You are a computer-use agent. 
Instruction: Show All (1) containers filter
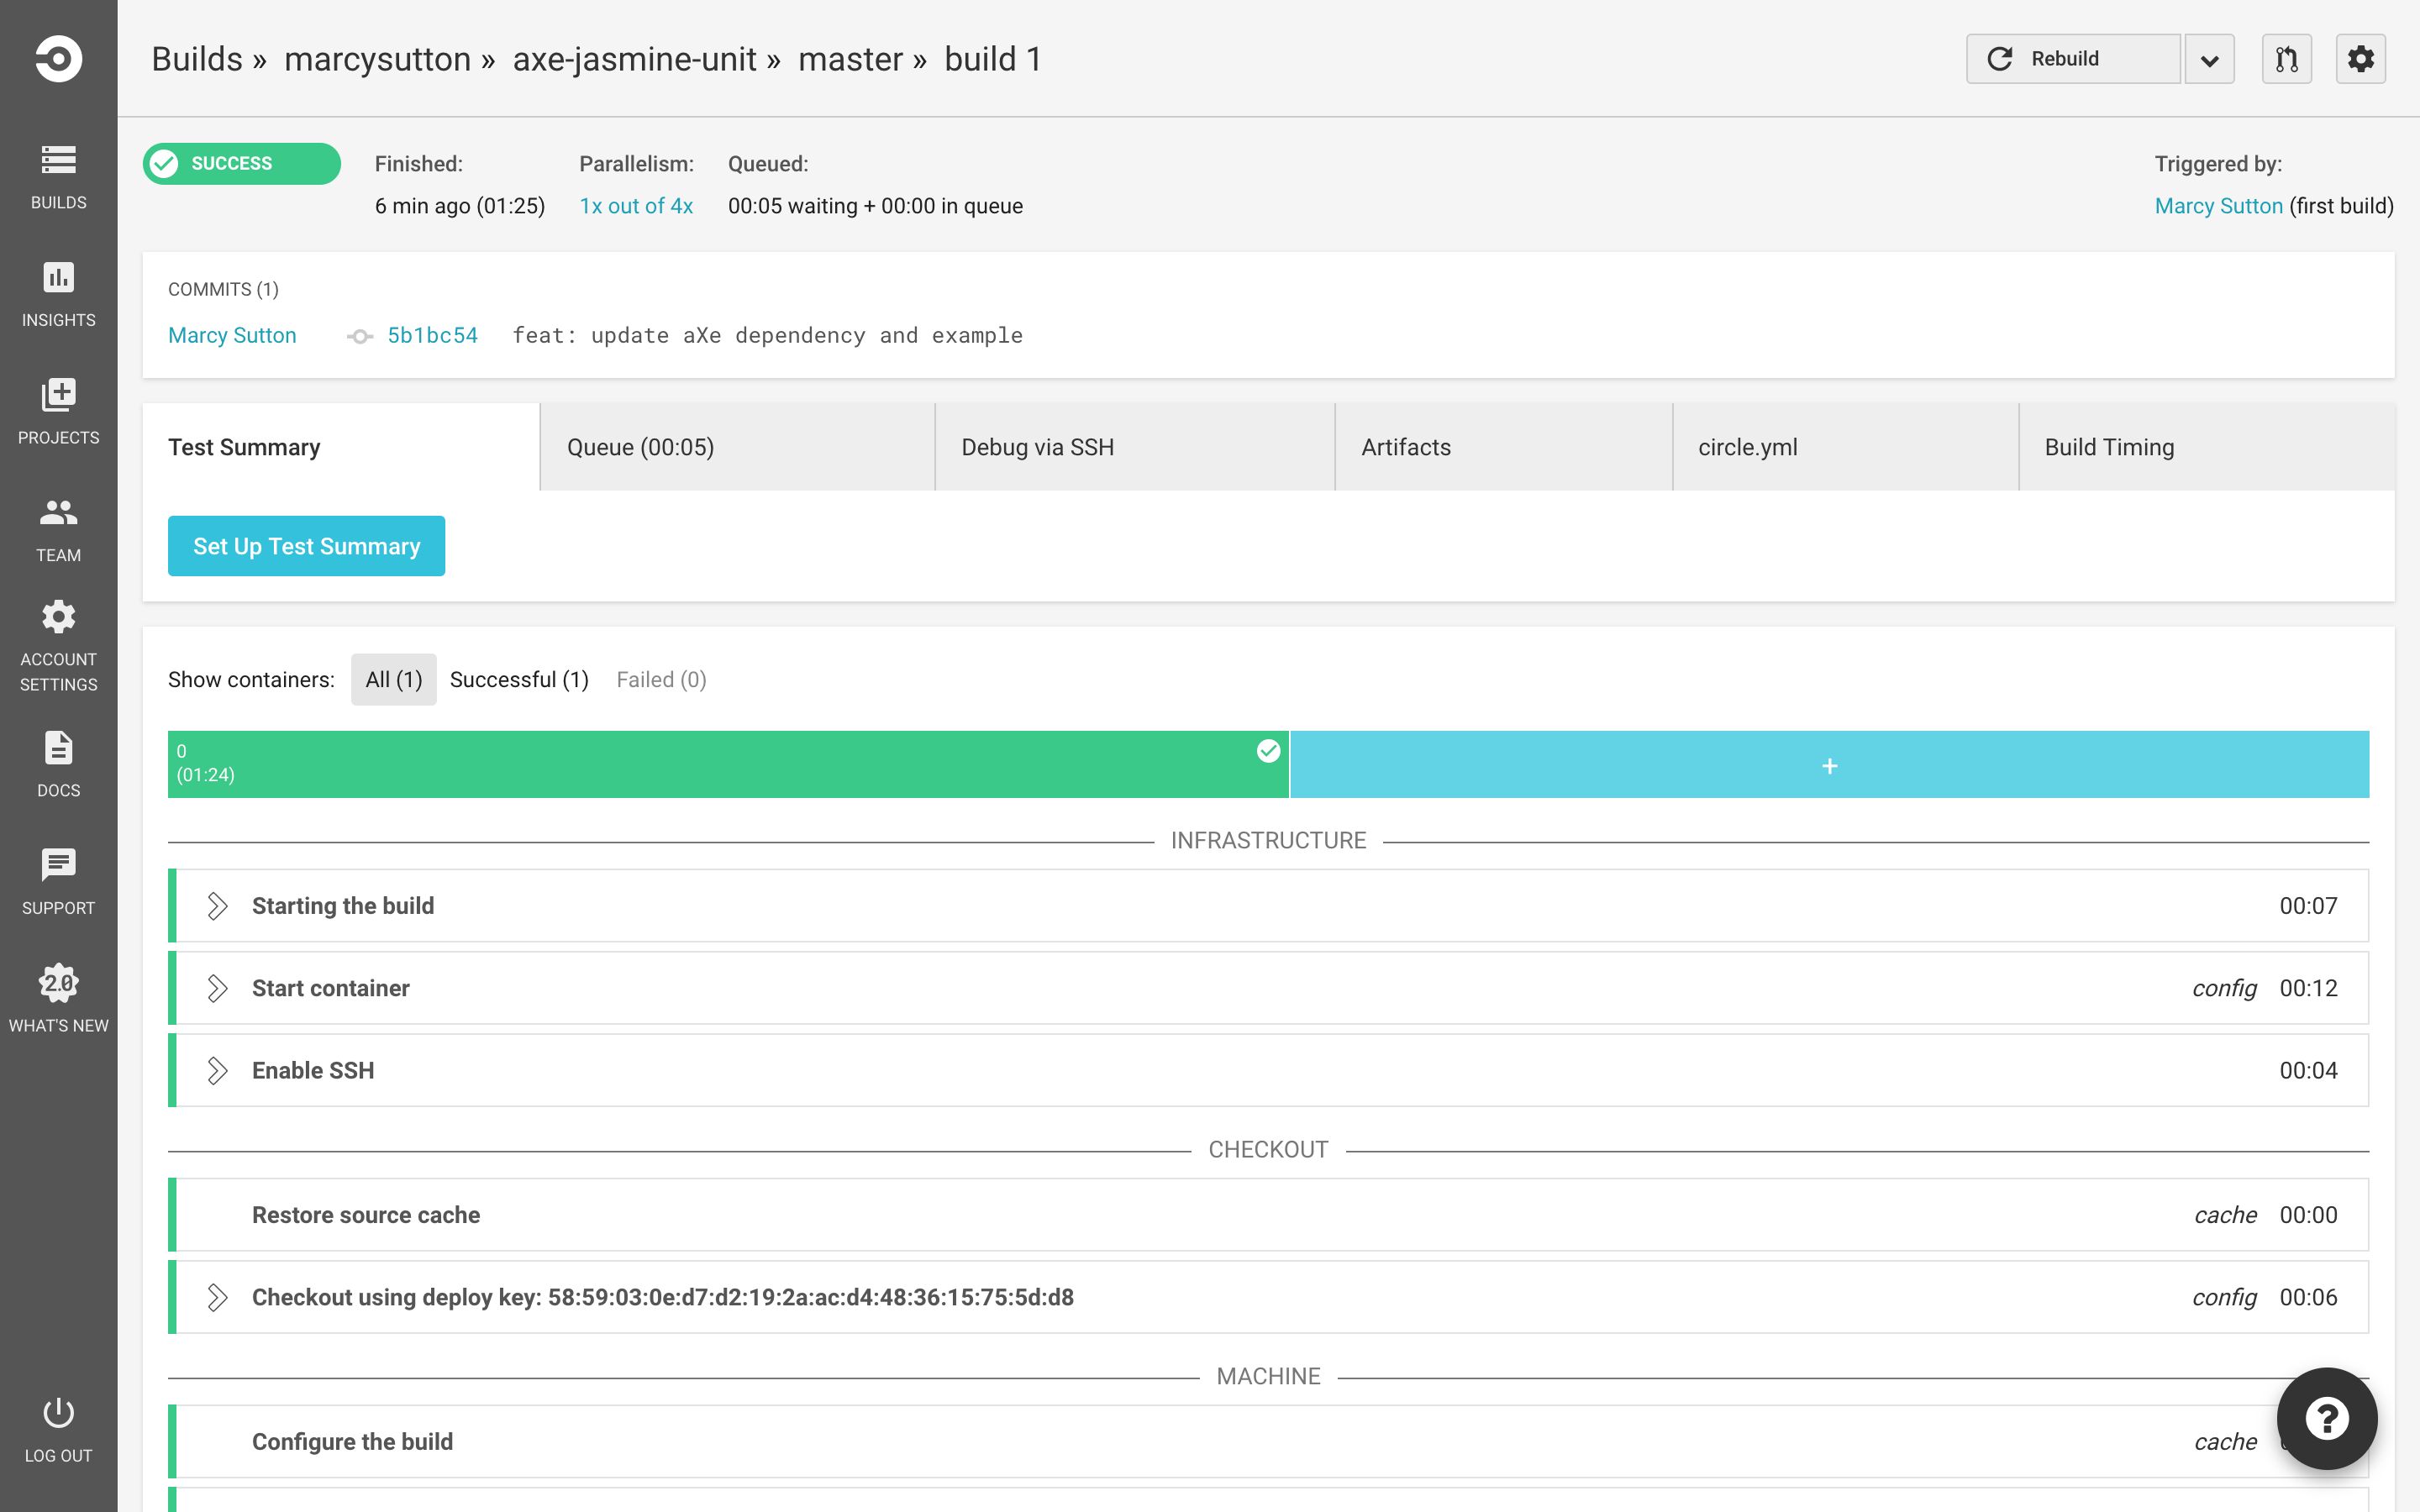click(393, 680)
